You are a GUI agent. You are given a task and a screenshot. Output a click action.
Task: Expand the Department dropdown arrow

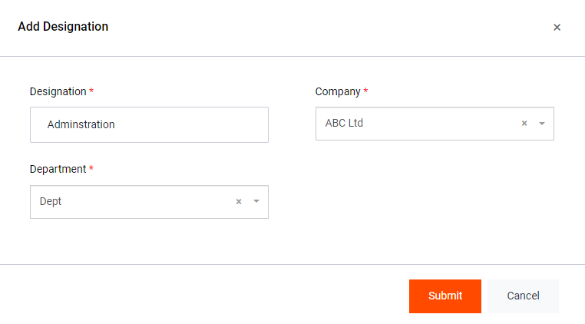pyautogui.click(x=256, y=201)
